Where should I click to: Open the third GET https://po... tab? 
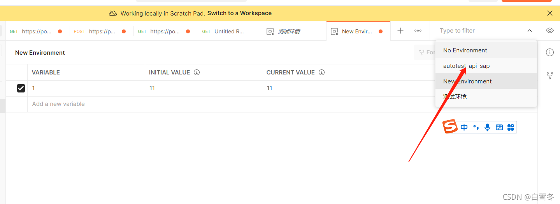coord(166,31)
